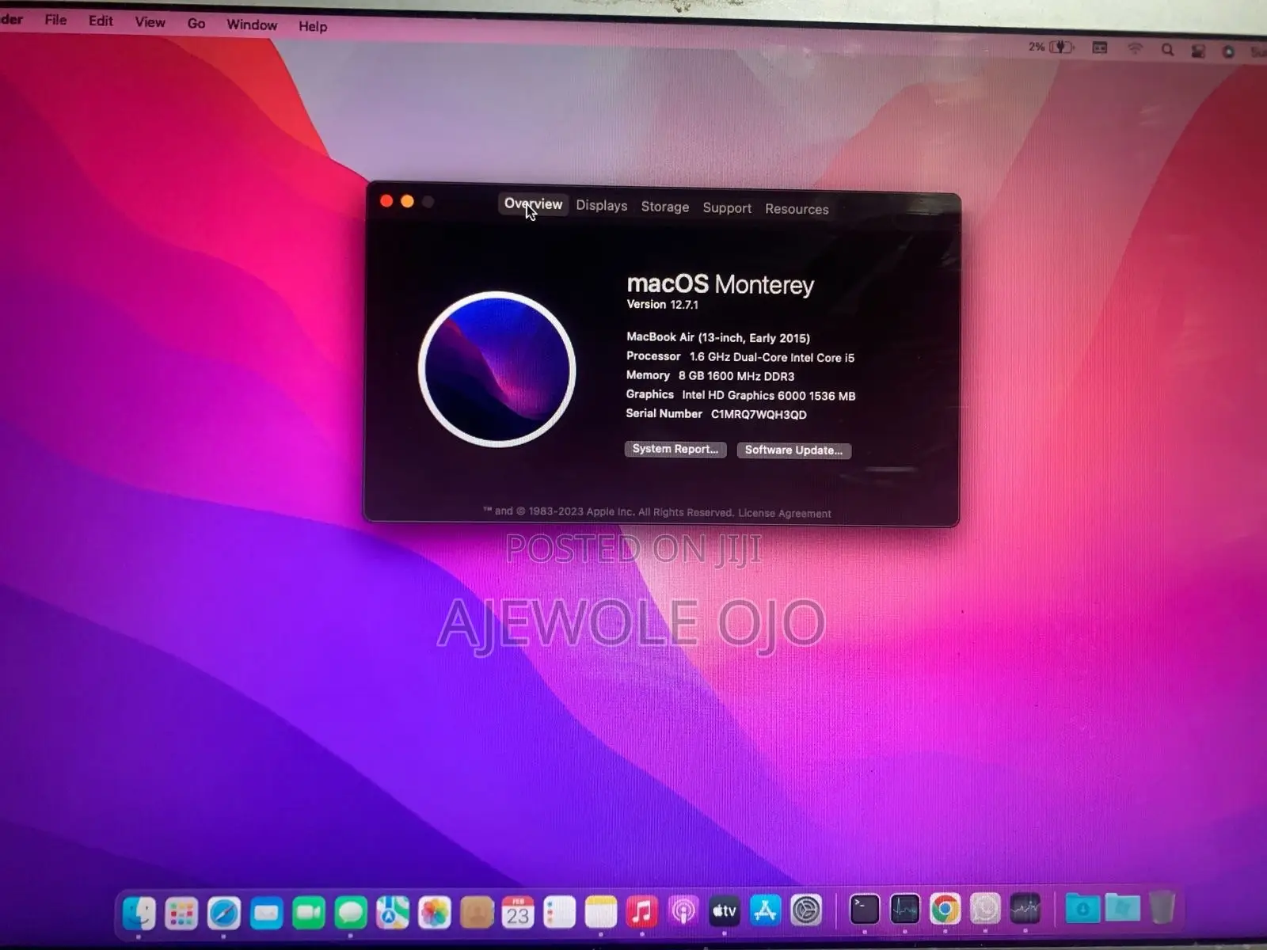
Task: Open Control Center in menu bar
Action: tap(1198, 51)
